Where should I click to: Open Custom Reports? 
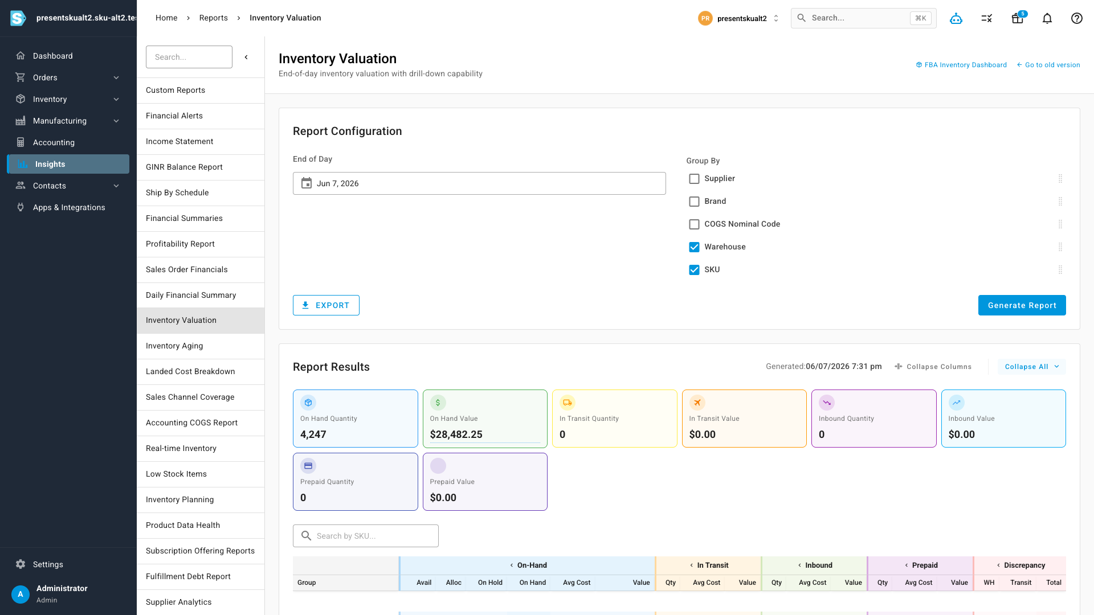click(201, 91)
